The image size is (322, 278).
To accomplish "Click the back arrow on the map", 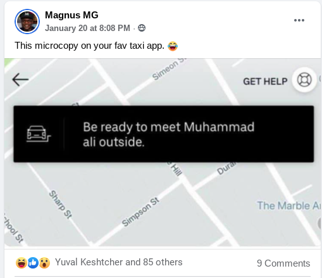I will (20, 79).
